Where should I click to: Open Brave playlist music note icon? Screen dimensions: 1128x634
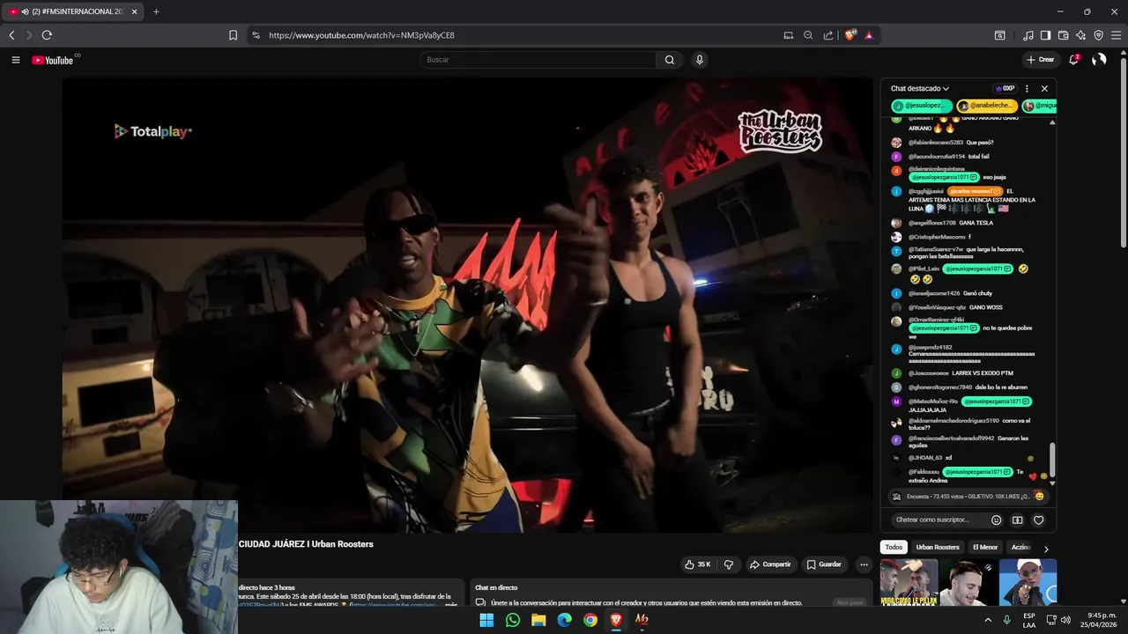(x=1028, y=35)
